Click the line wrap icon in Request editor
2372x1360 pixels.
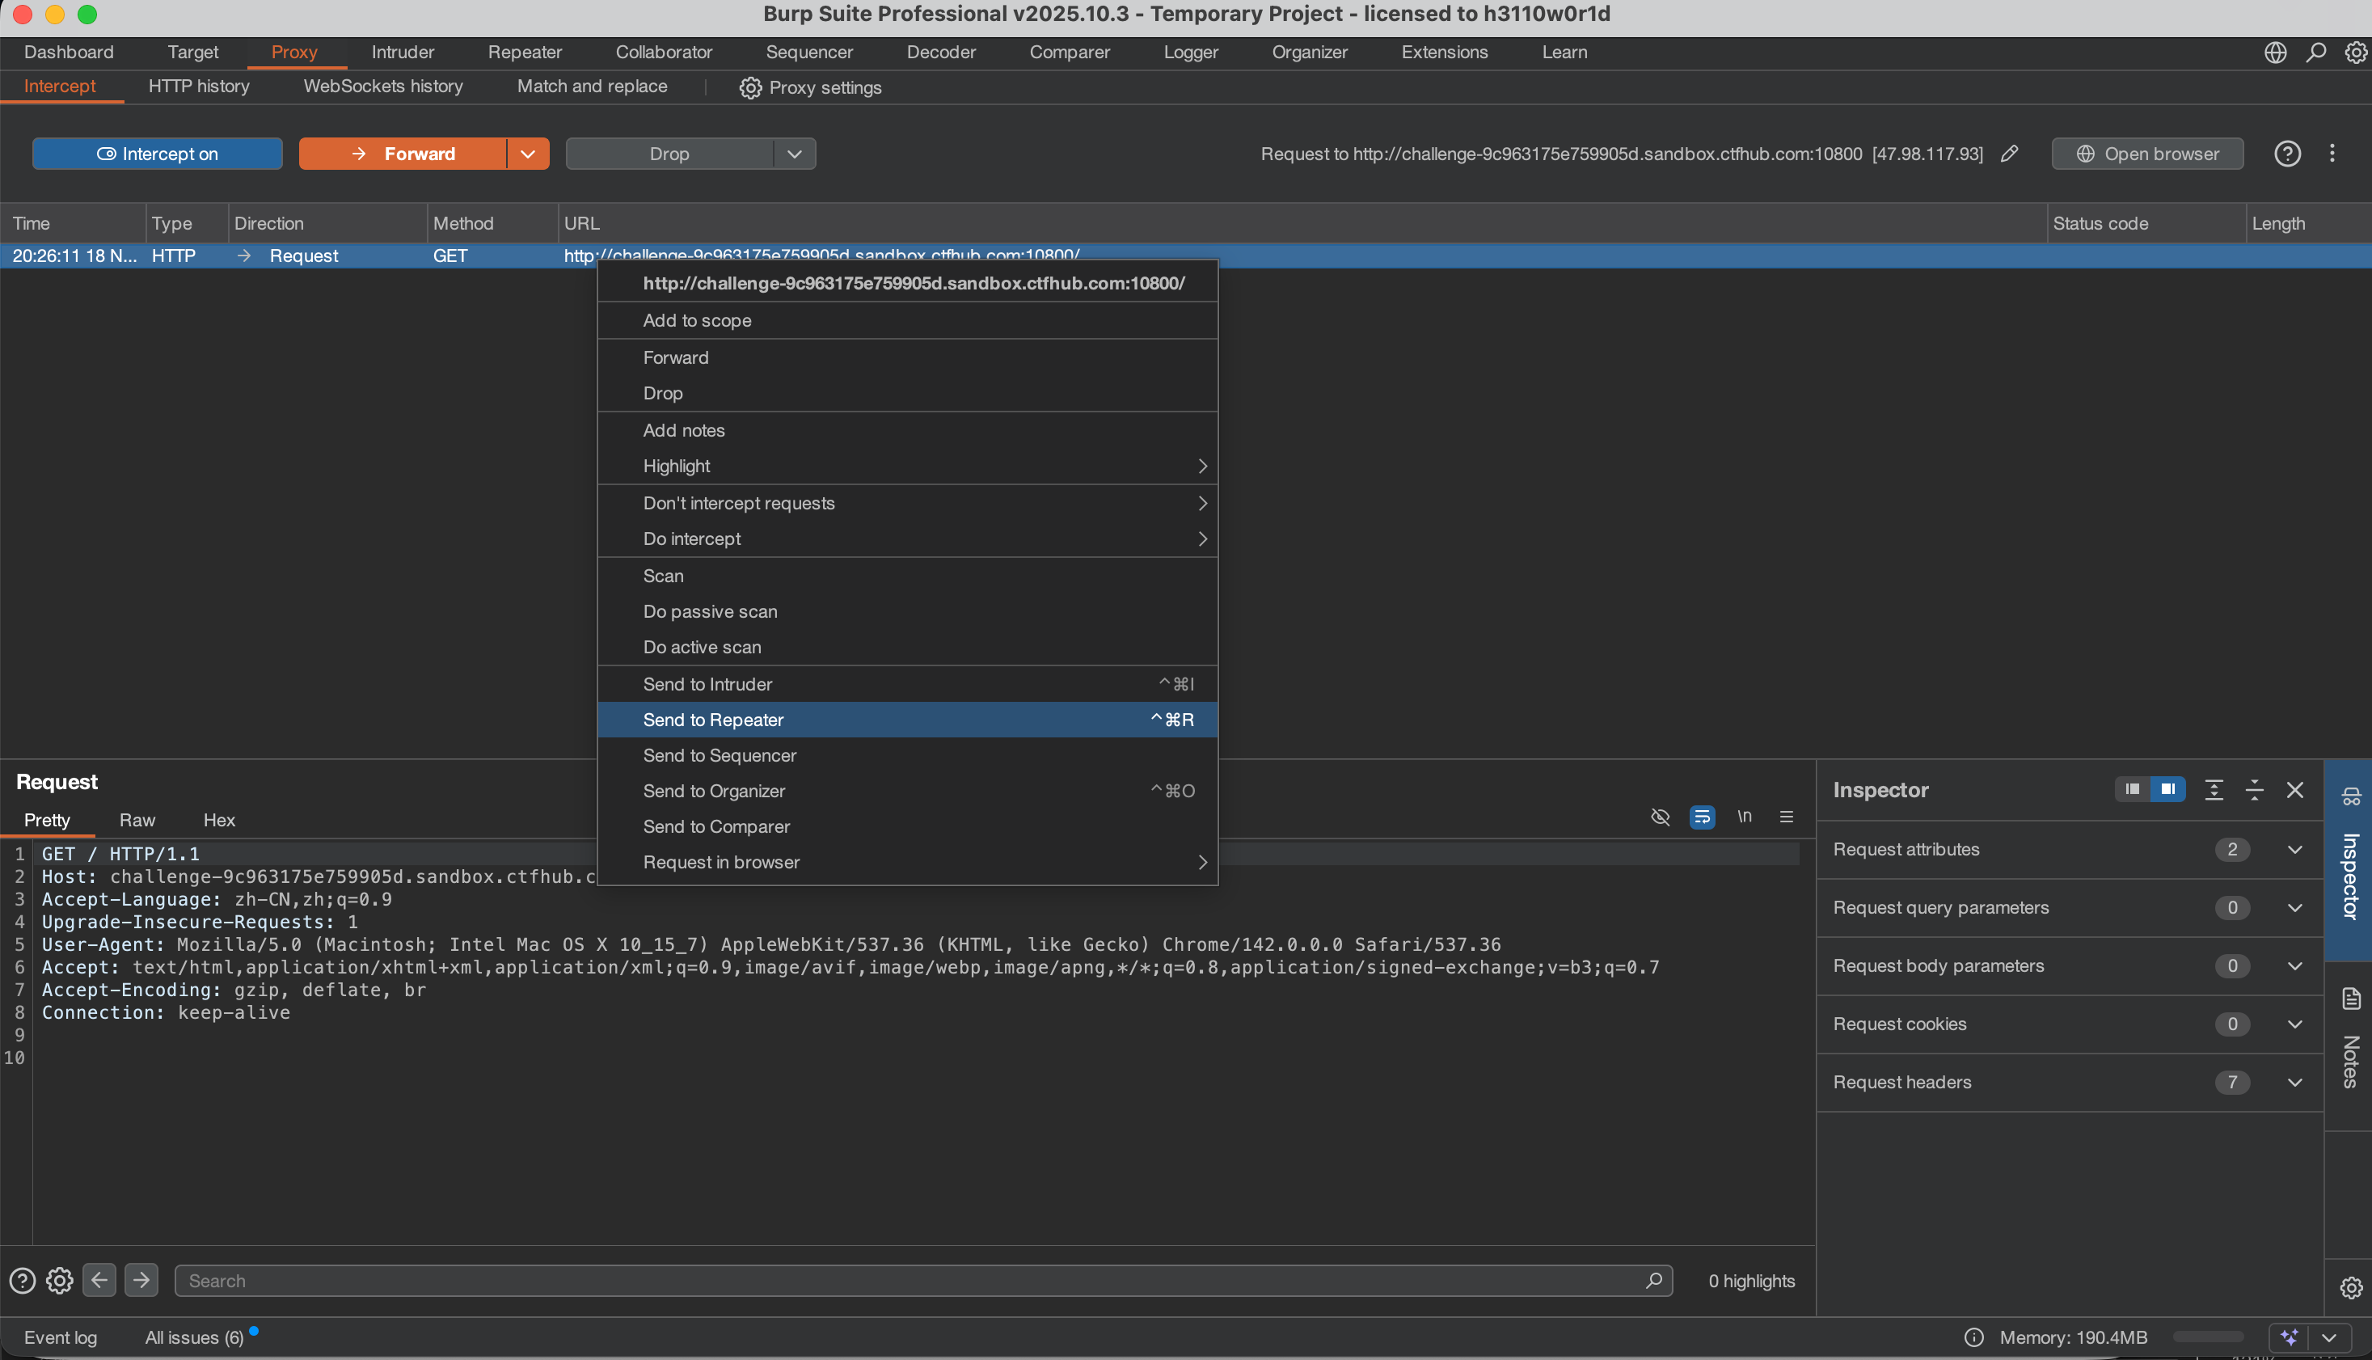[1702, 817]
